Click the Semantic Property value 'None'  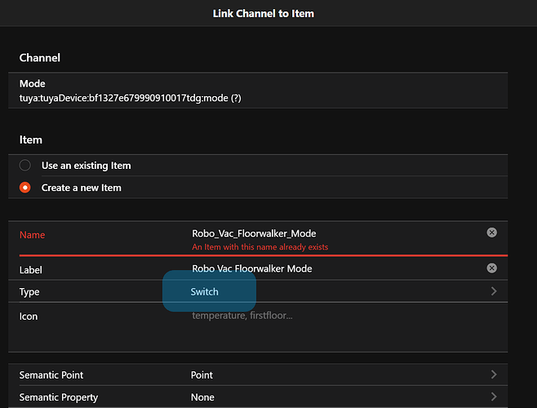(202, 397)
